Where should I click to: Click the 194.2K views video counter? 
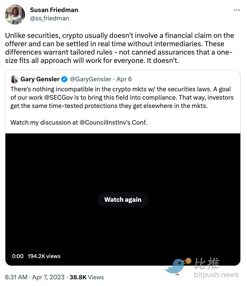click(44, 256)
